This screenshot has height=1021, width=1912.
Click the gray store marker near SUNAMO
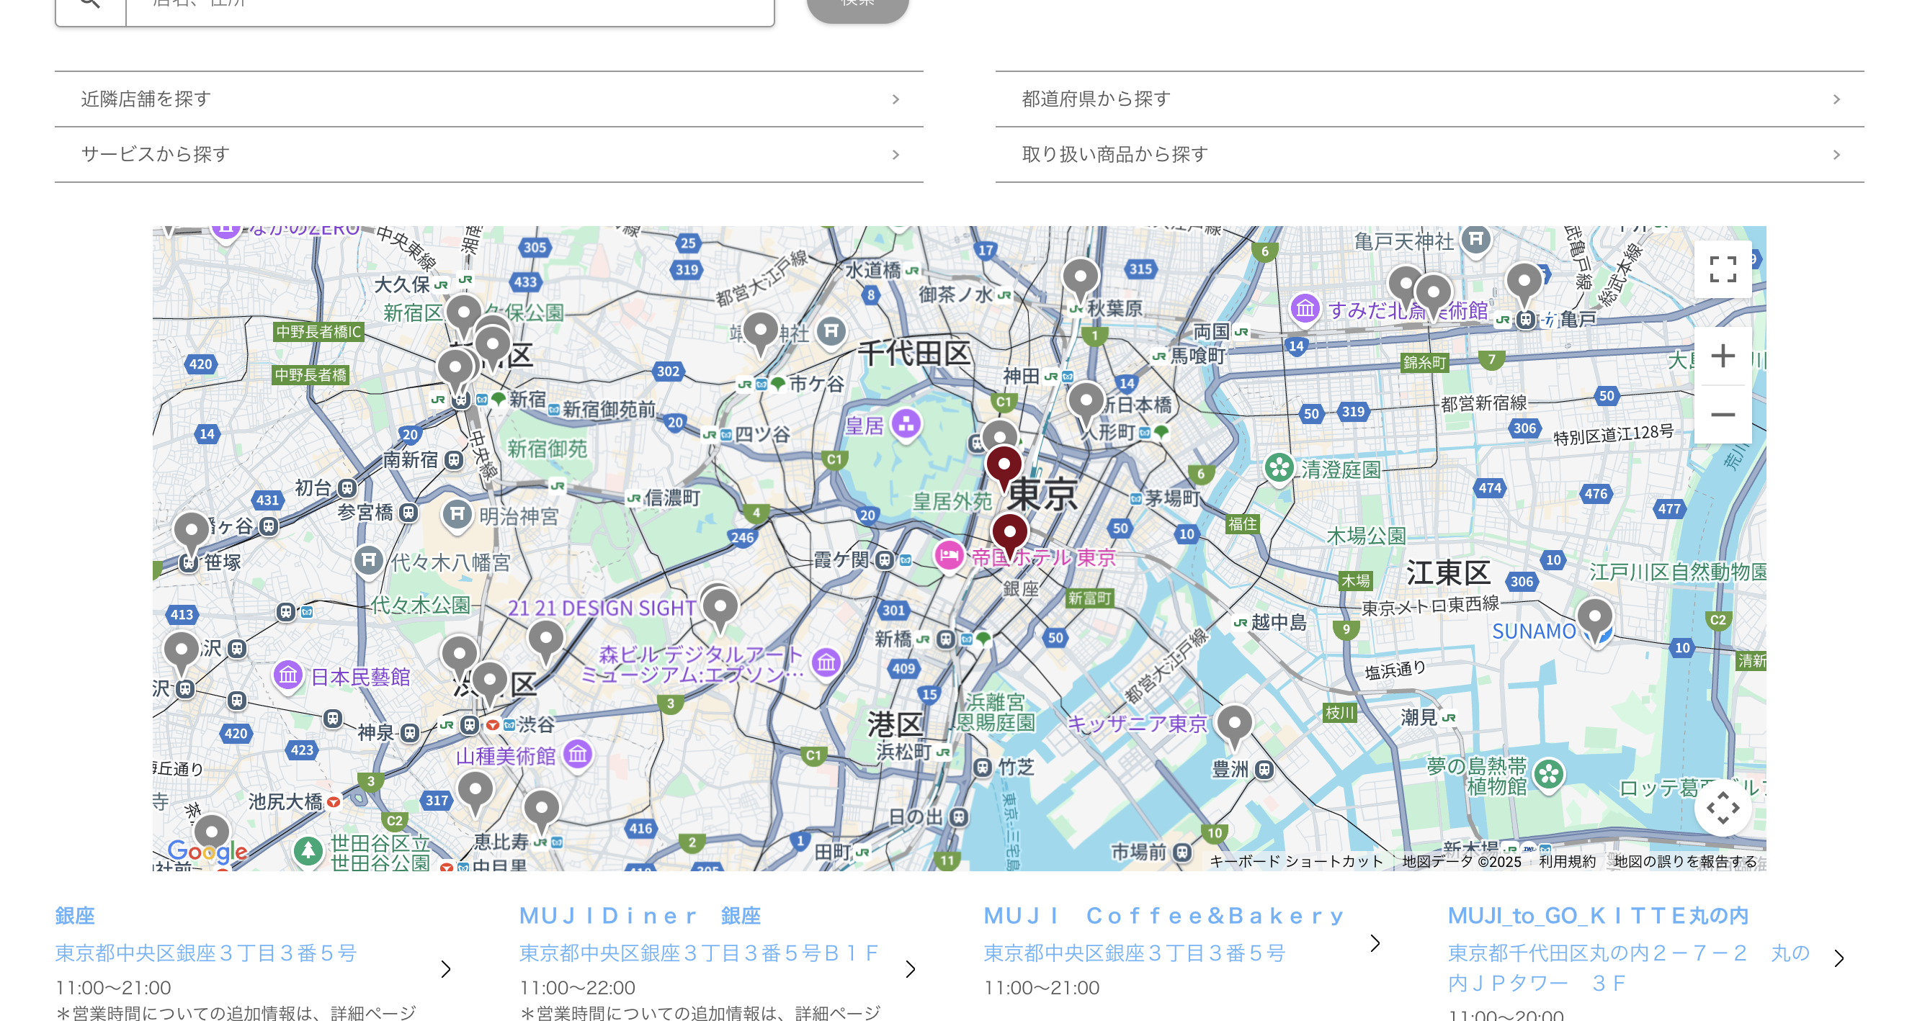coord(1596,616)
